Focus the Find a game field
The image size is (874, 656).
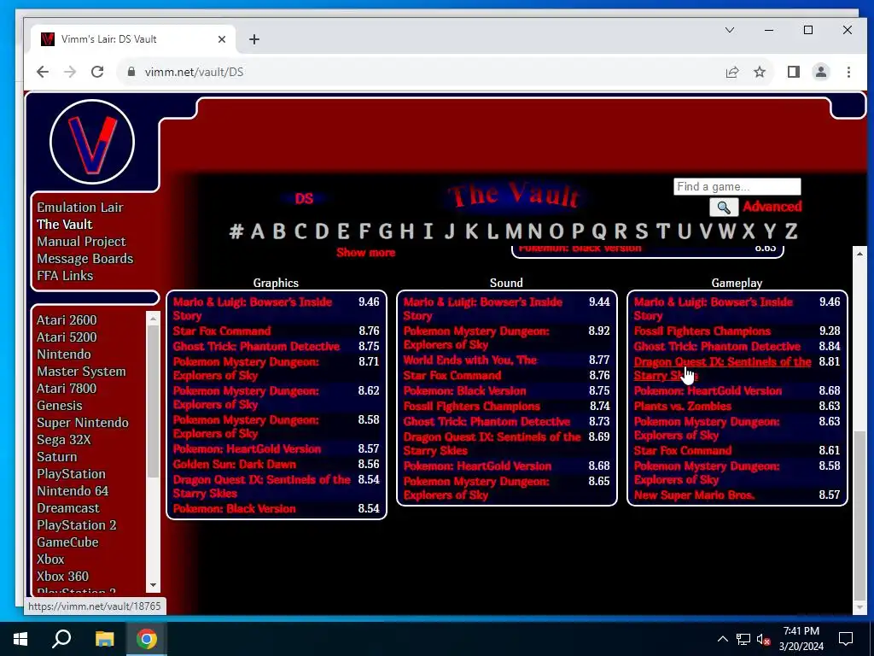point(737,186)
